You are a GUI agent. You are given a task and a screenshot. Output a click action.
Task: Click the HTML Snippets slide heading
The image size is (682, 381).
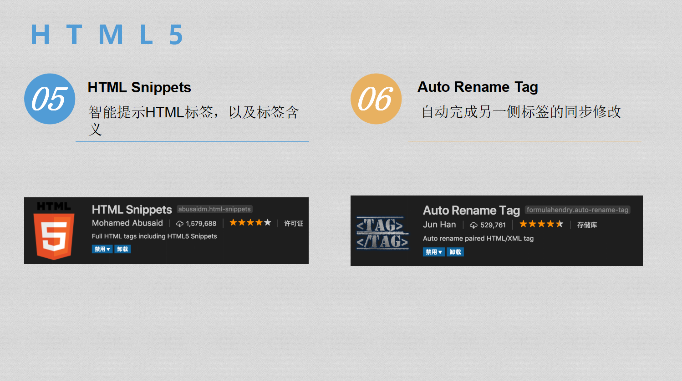(x=139, y=87)
